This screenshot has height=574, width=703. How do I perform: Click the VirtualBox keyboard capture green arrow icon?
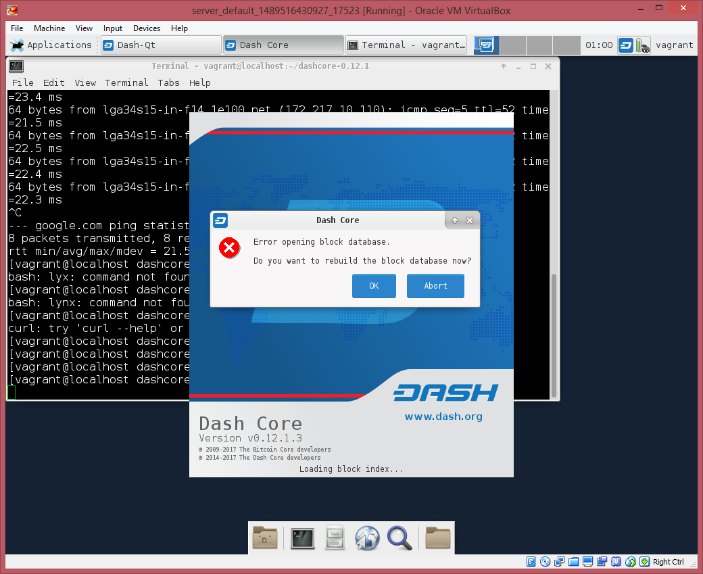click(645, 562)
